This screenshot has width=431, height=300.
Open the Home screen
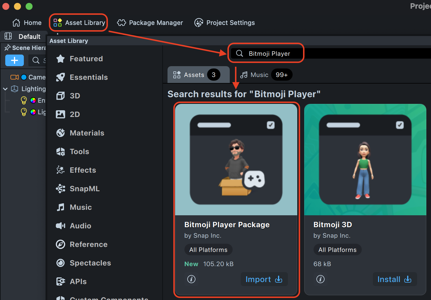[27, 23]
